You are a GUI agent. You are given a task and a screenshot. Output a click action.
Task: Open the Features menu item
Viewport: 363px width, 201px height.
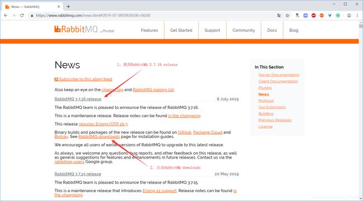[x=149, y=30]
